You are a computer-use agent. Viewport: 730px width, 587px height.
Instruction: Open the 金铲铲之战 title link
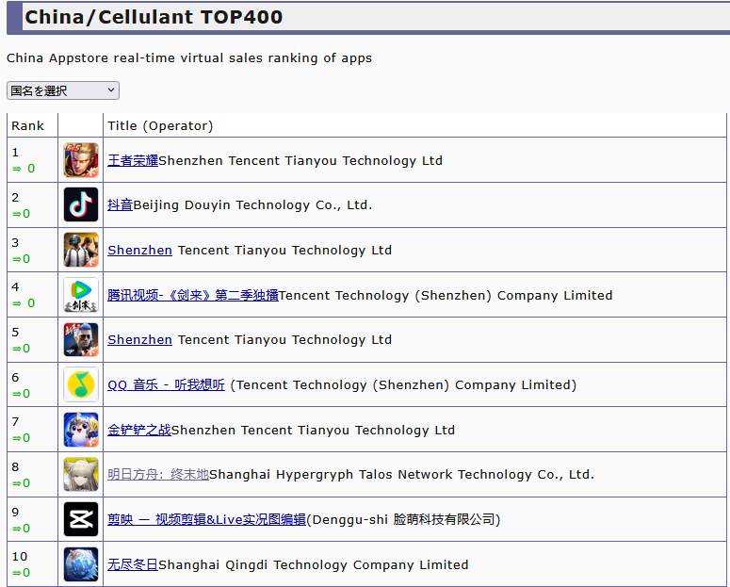[139, 431]
